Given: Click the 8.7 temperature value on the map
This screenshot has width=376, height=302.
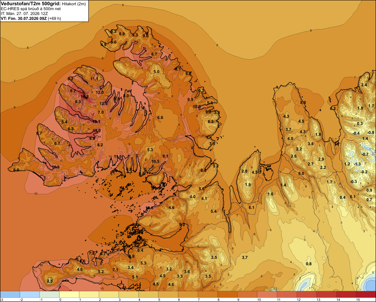Looking at the screenshot, I should 73,91.
